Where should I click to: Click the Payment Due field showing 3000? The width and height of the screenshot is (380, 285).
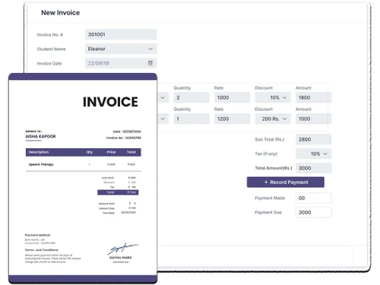(x=313, y=212)
